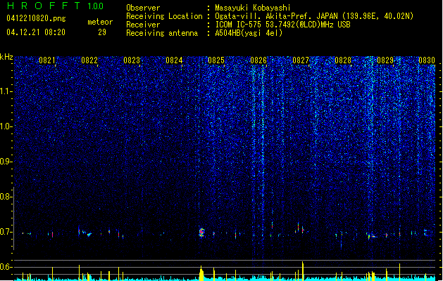Click the 0823 time marker
Image resolution: width=443 pixels, height=281 pixels.
coord(132,60)
